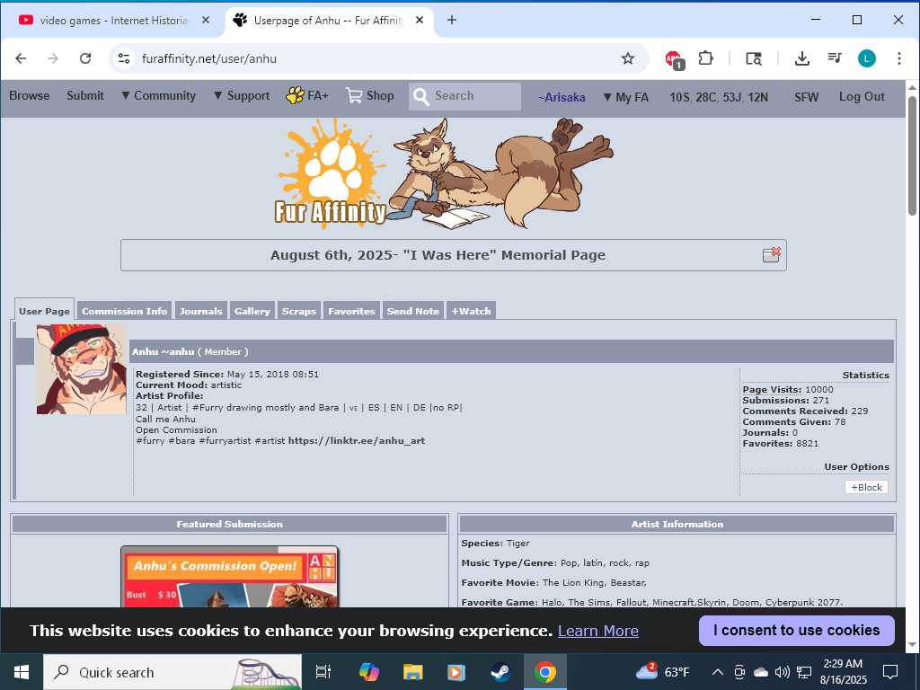Show hidden system tray icons
The width and height of the screenshot is (920, 690).
click(718, 672)
